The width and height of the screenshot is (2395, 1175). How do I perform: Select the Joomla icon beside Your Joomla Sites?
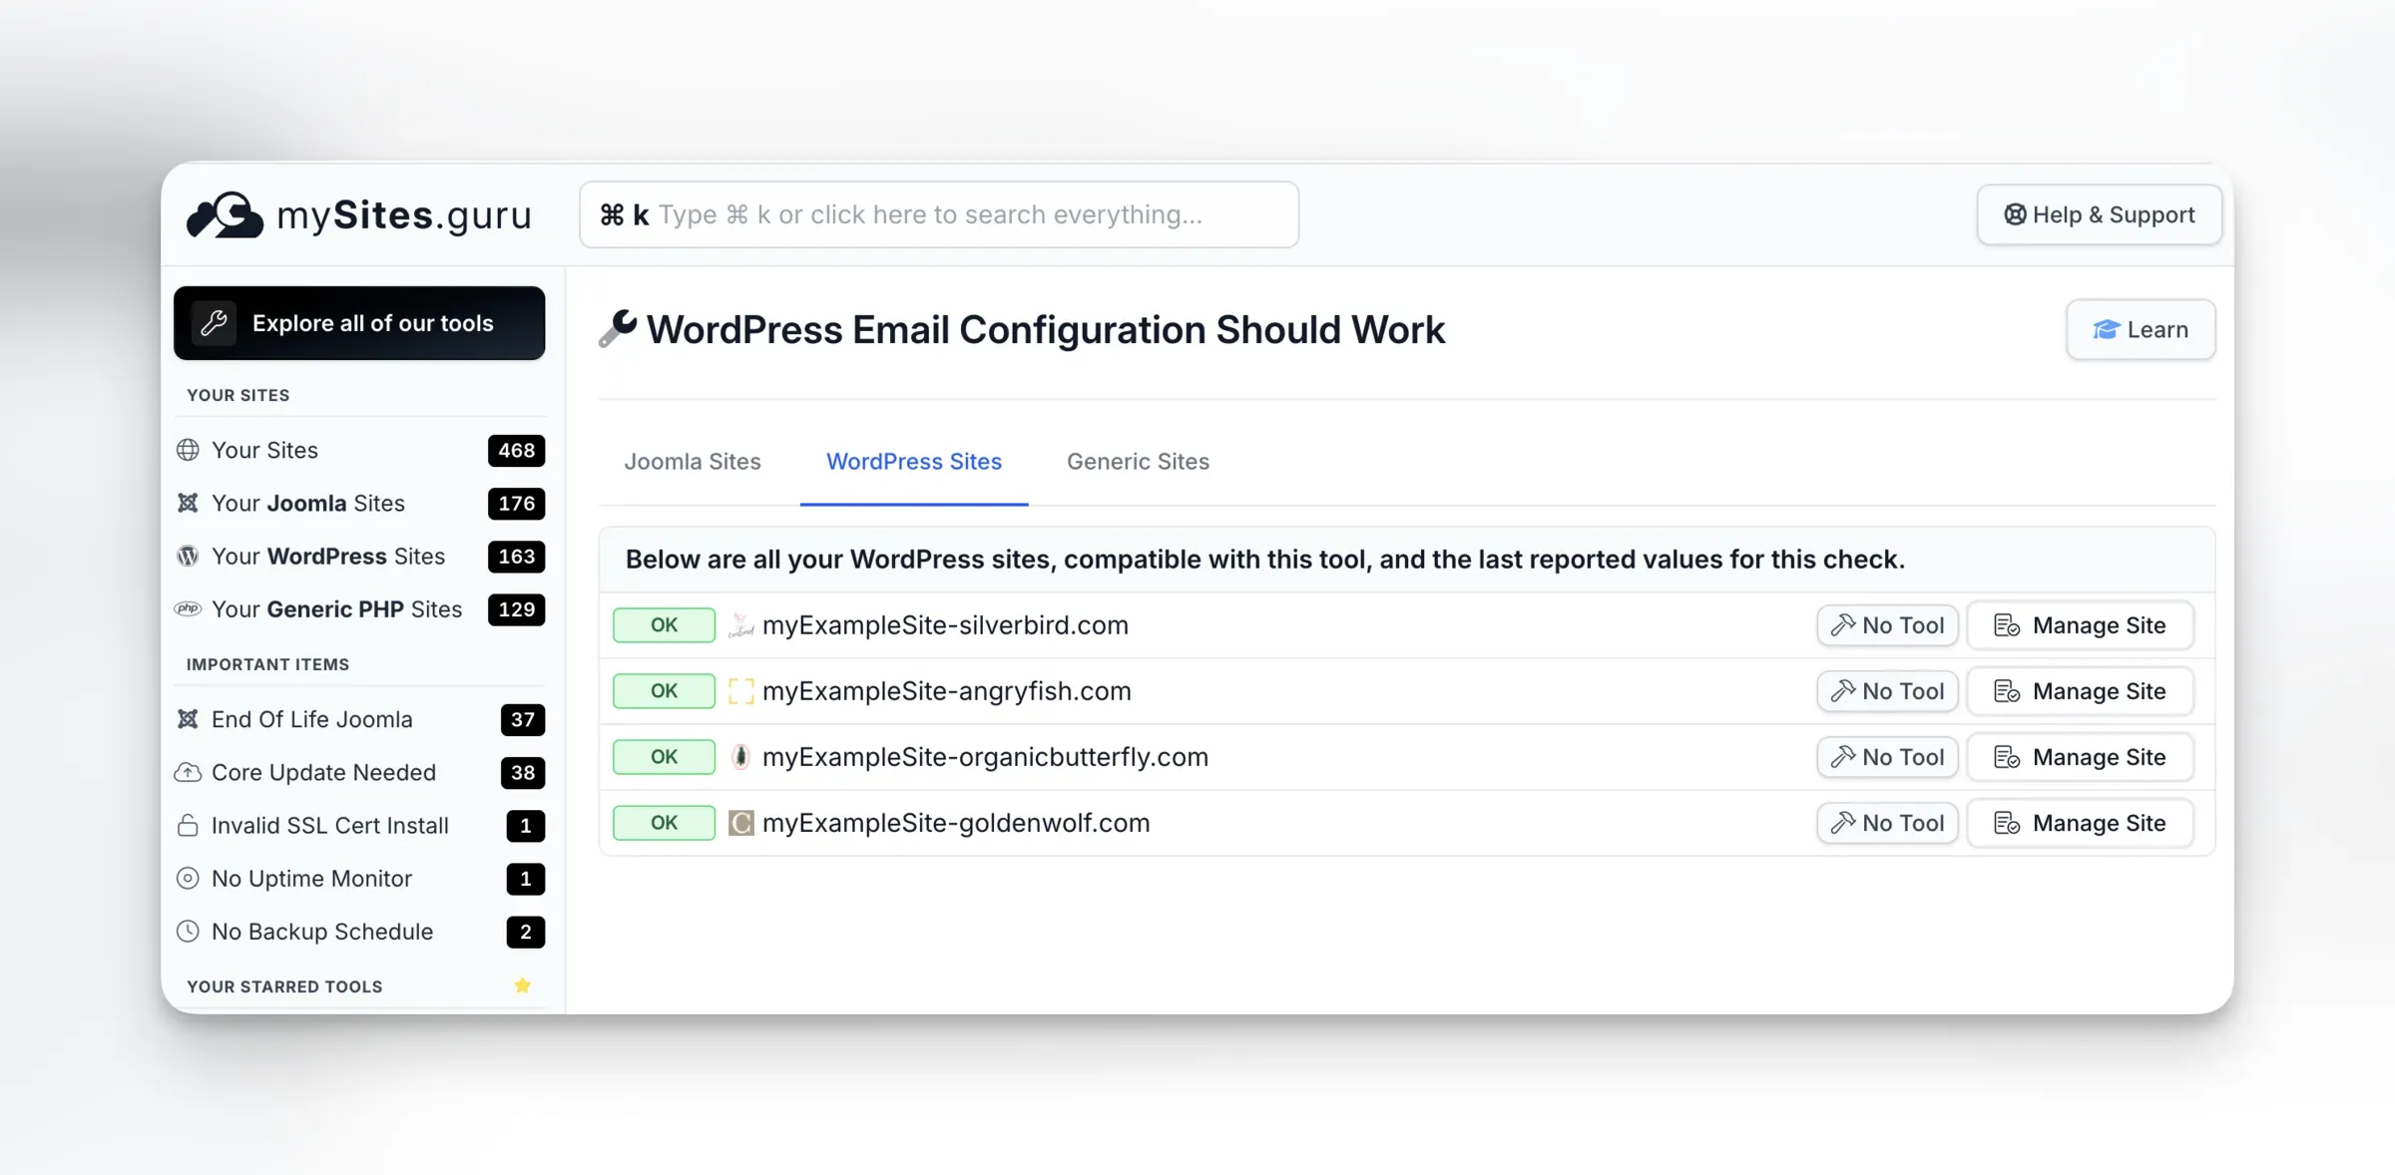pyautogui.click(x=188, y=503)
